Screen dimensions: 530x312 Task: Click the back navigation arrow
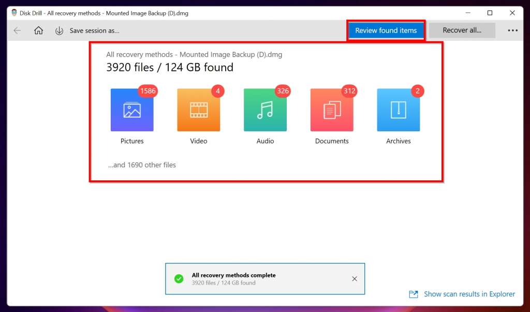click(17, 30)
